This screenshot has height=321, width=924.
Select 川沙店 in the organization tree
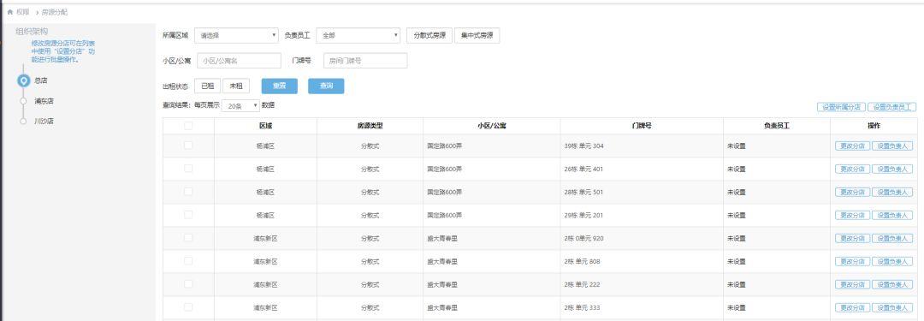[x=44, y=121]
